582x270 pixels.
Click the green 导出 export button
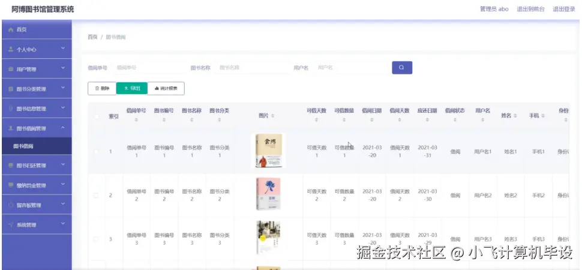pos(132,88)
